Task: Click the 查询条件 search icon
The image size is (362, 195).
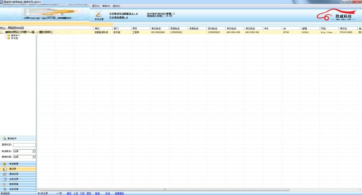Action: [4, 138]
